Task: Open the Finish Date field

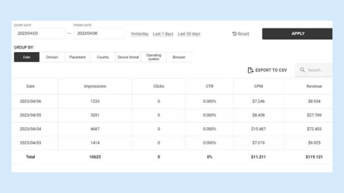Action: click(x=99, y=34)
